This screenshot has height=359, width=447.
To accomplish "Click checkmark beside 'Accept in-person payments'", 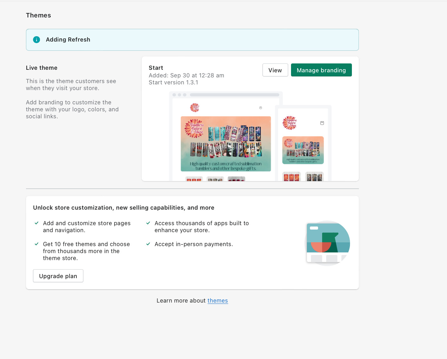I will pyautogui.click(x=148, y=244).
